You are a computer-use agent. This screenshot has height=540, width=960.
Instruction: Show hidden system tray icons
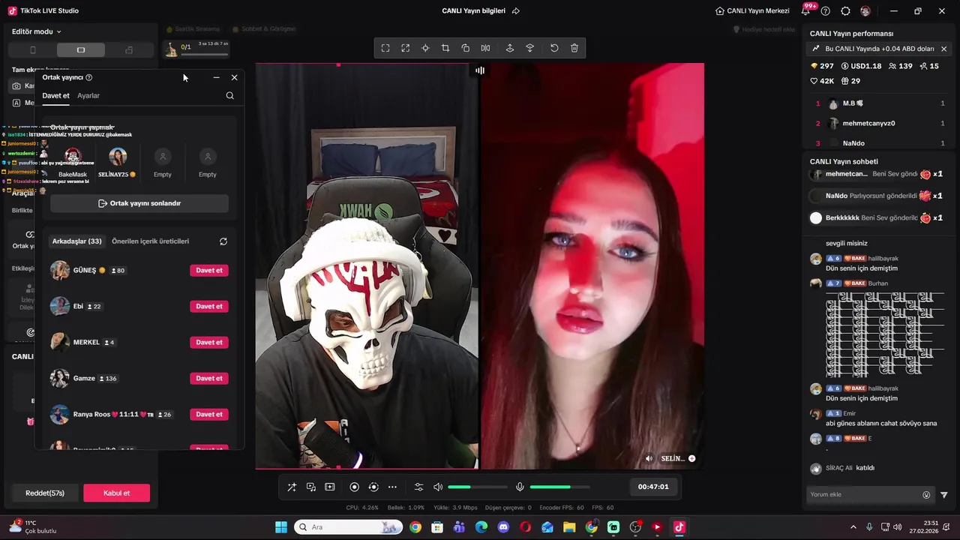click(853, 527)
